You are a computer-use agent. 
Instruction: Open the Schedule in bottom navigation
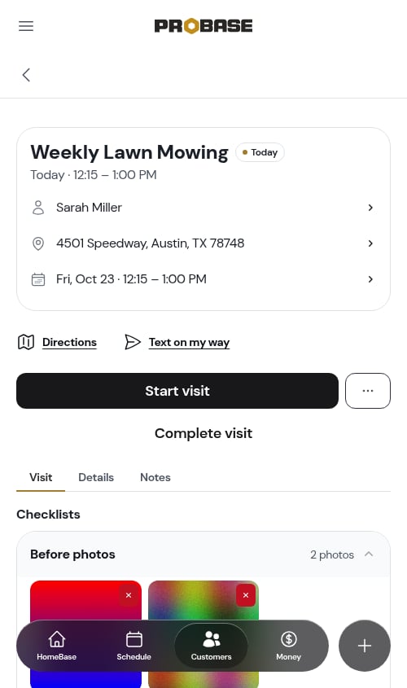(133, 646)
